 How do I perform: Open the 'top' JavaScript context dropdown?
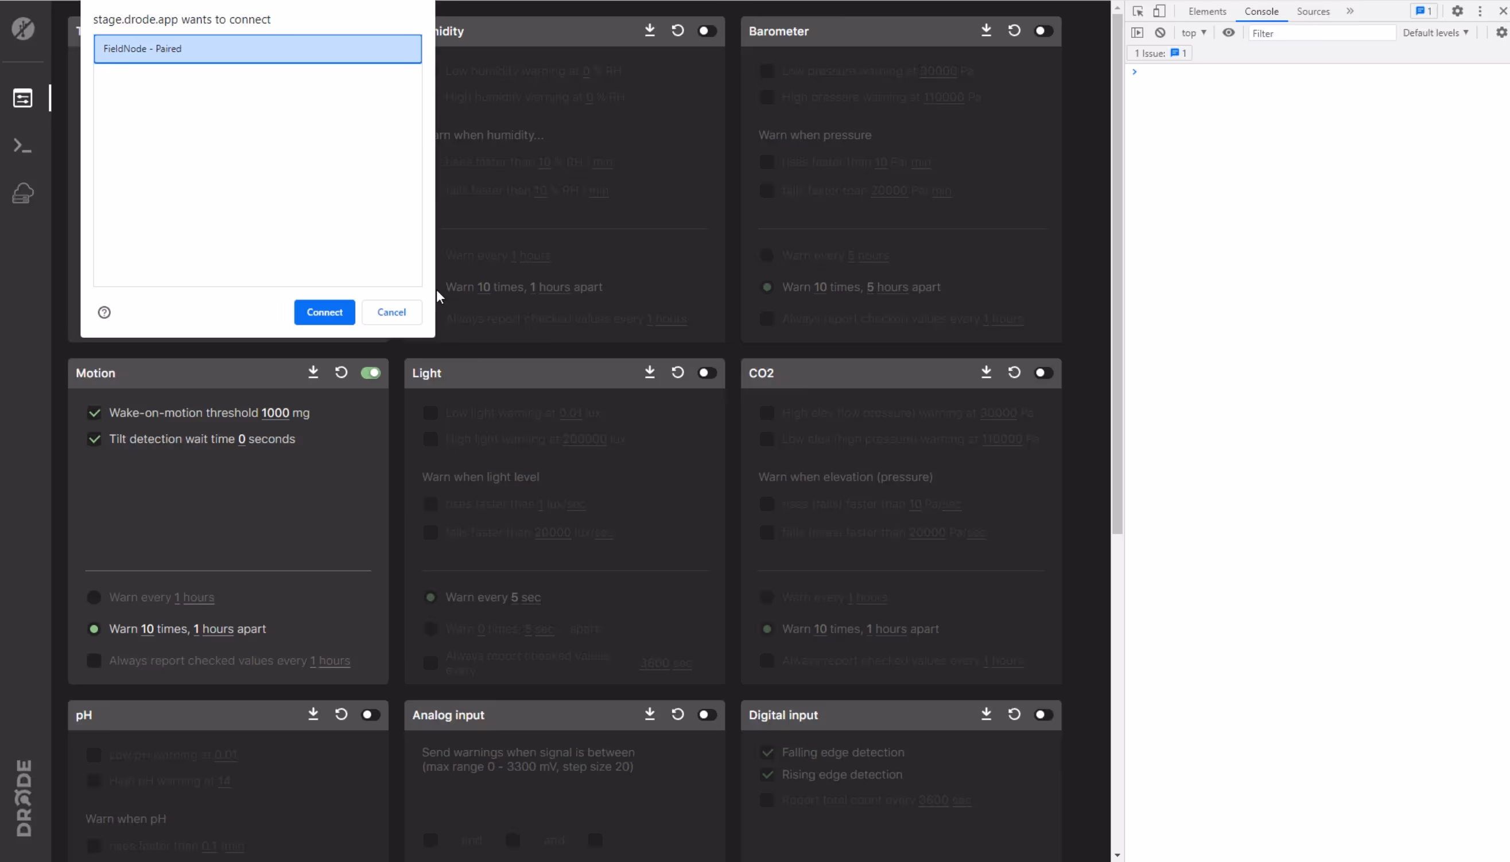1193,33
